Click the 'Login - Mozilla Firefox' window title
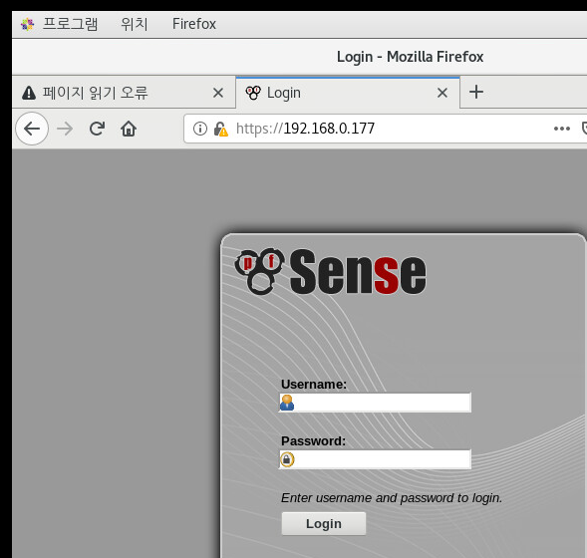The width and height of the screenshot is (587, 558). (410, 57)
